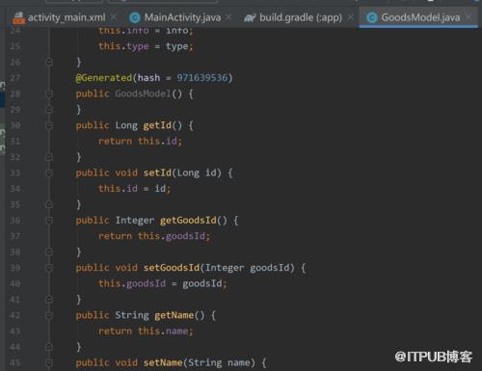Viewport: 482px width, 371px height.
Task: Click 'return this.name;' statement
Action: pos(146,331)
